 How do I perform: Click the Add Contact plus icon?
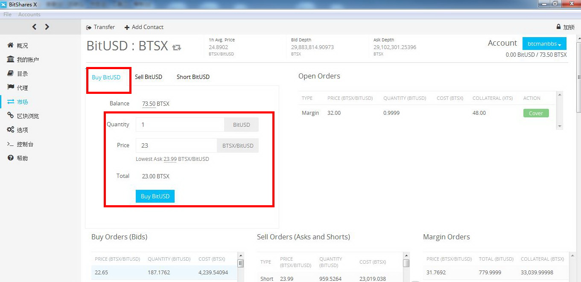pos(127,27)
